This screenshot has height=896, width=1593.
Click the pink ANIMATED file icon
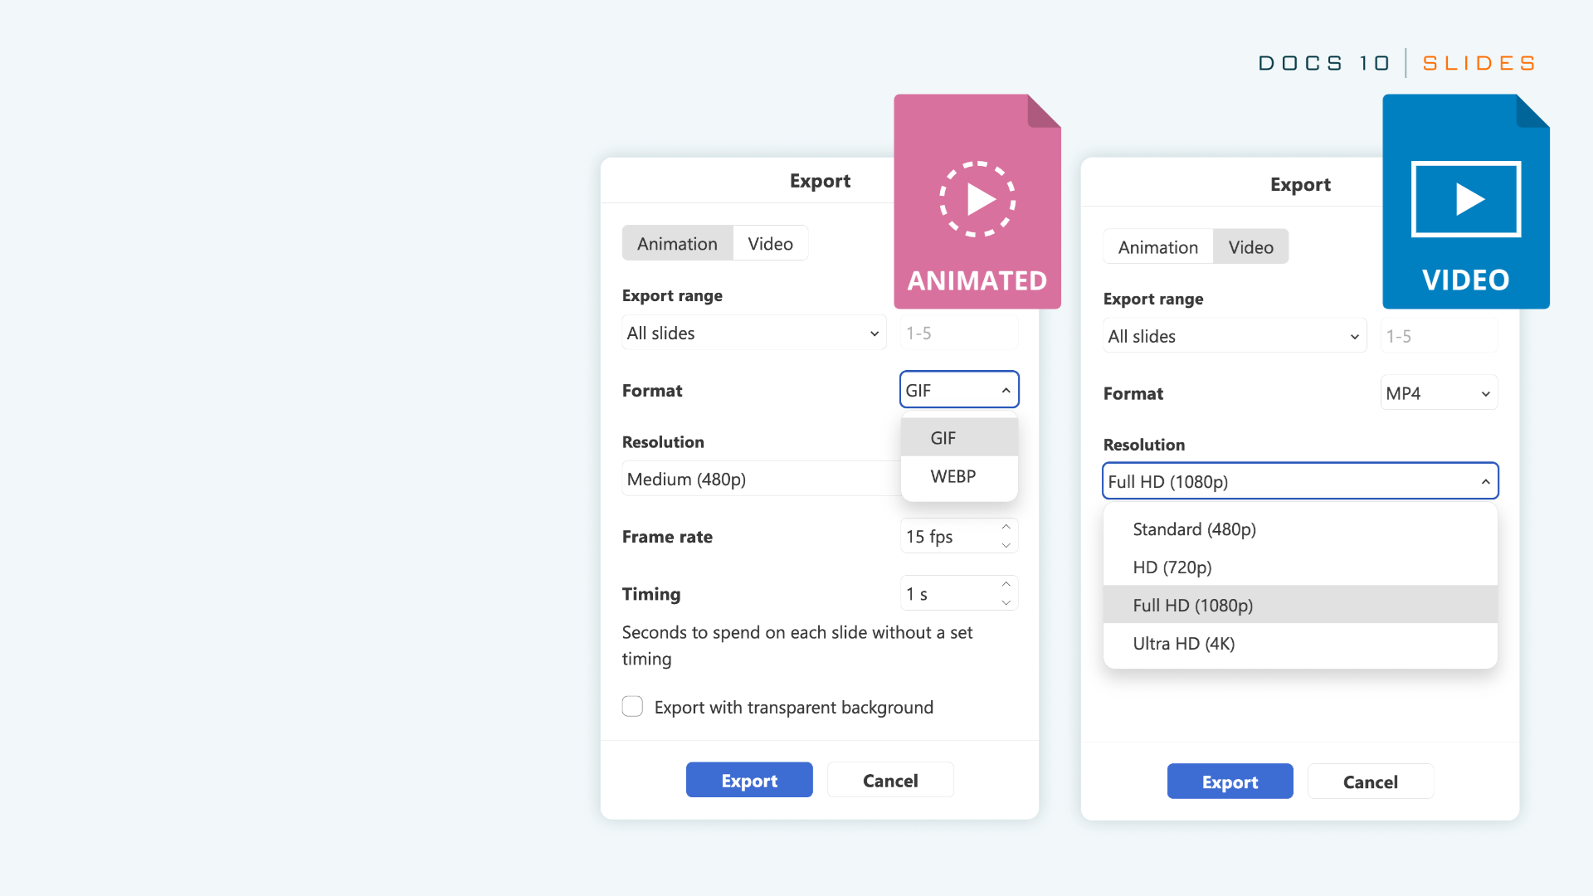pos(977,202)
